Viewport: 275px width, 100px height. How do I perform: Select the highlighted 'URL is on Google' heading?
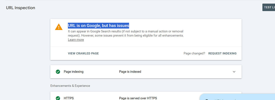[x=98, y=25]
